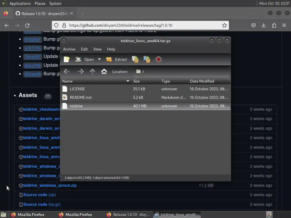The height and width of the screenshot is (218, 291).
Task: Click the teldrive_checksums asset link
Action: point(41,109)
